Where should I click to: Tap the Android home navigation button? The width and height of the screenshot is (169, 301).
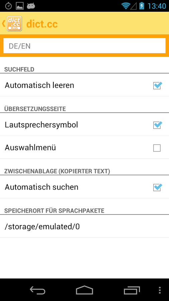point(84,290)
